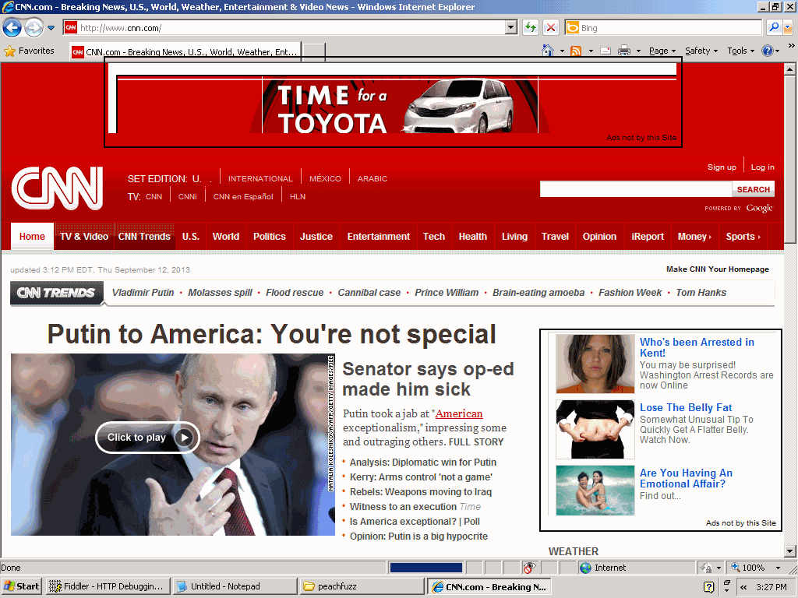Viewport: 798px width, 598px height.
Task: Expand the Home button dropdown arrow
Action: tap(562, 51)
